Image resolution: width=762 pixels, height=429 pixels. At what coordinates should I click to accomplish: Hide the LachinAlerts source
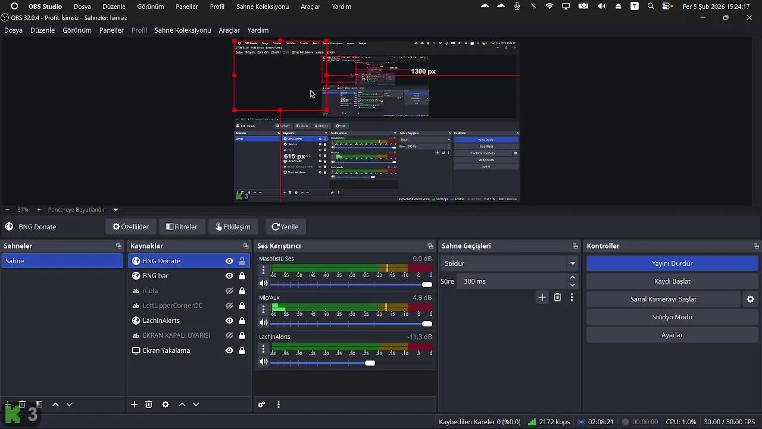229,321
